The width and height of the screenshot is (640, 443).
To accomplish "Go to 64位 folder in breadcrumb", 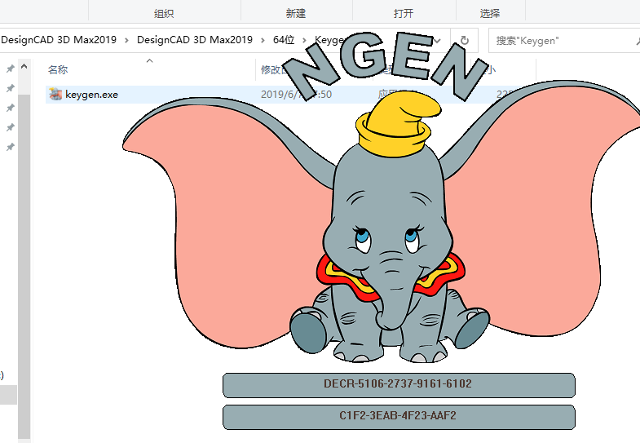I will pos(284,40).
